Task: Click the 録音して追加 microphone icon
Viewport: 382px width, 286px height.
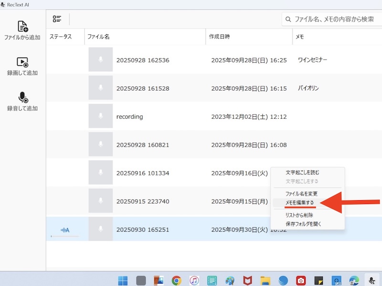Action: [x=23, y=98]
